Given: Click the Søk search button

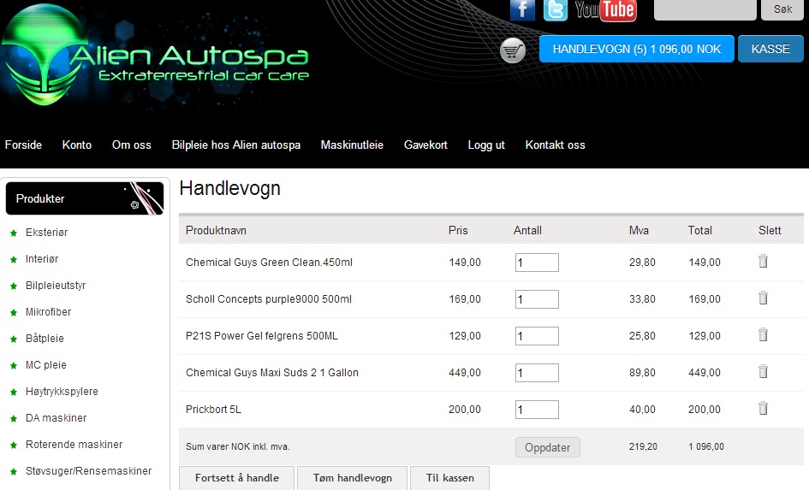Looking at the screenshot, I should [x=782, y=9].
